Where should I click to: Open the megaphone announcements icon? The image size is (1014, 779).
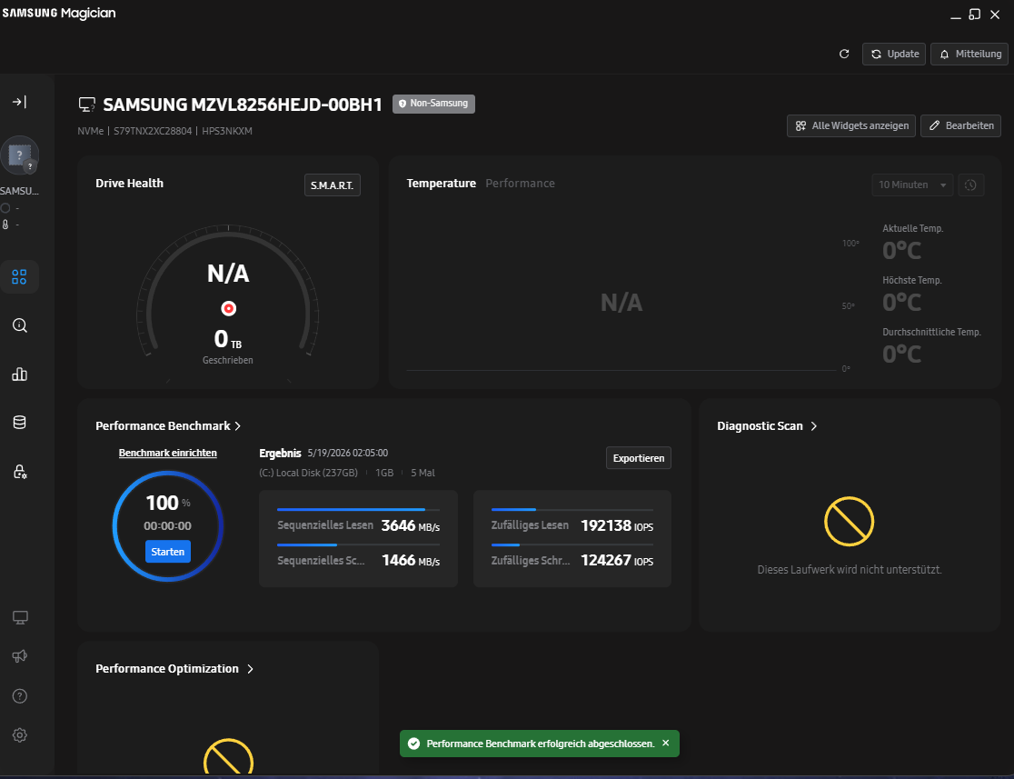click(19, 656)
